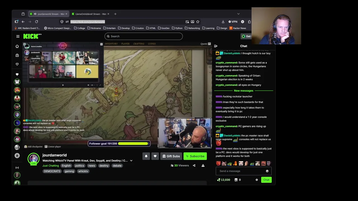The width and height of the screenshot is (358, 201).
Task: Select the browser address bar URL
Action: pos(88,22)
